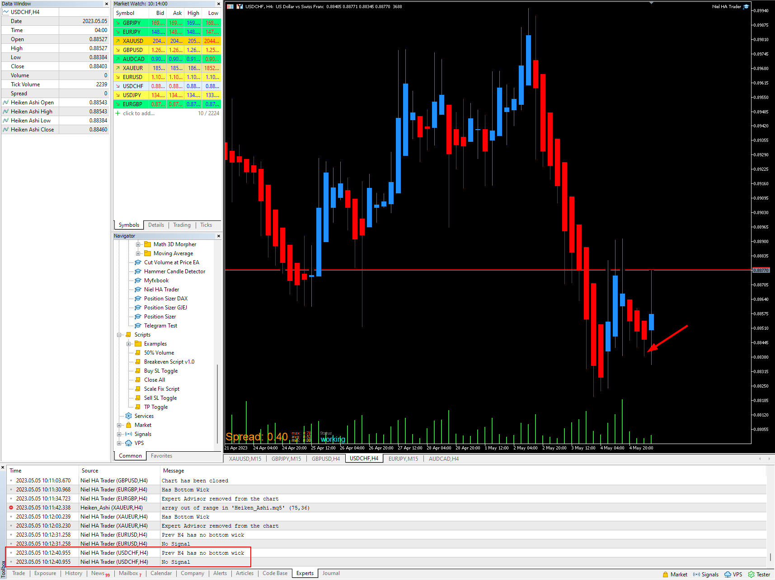Click the Source column header in log
The height and width of the screenshot is (580, 775).
point(90,471)
